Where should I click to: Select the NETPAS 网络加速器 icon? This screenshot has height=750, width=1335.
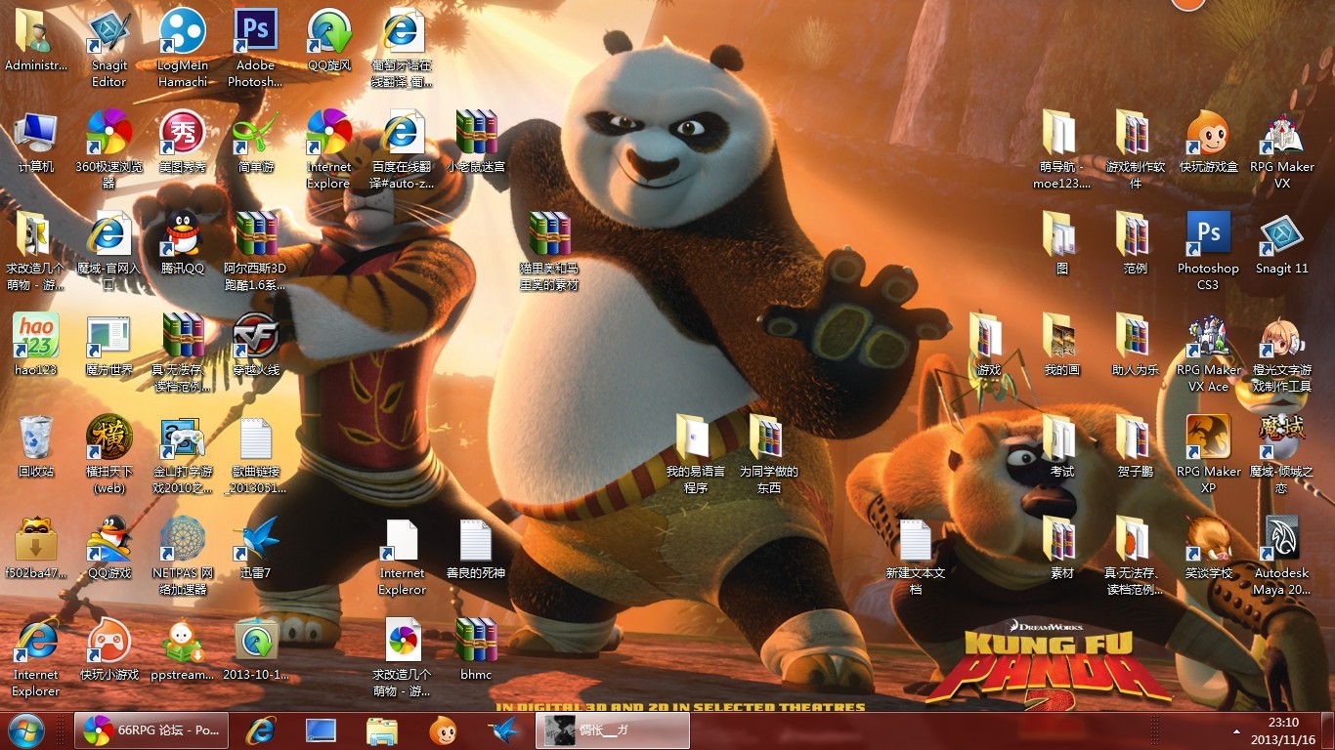[183, 557]
